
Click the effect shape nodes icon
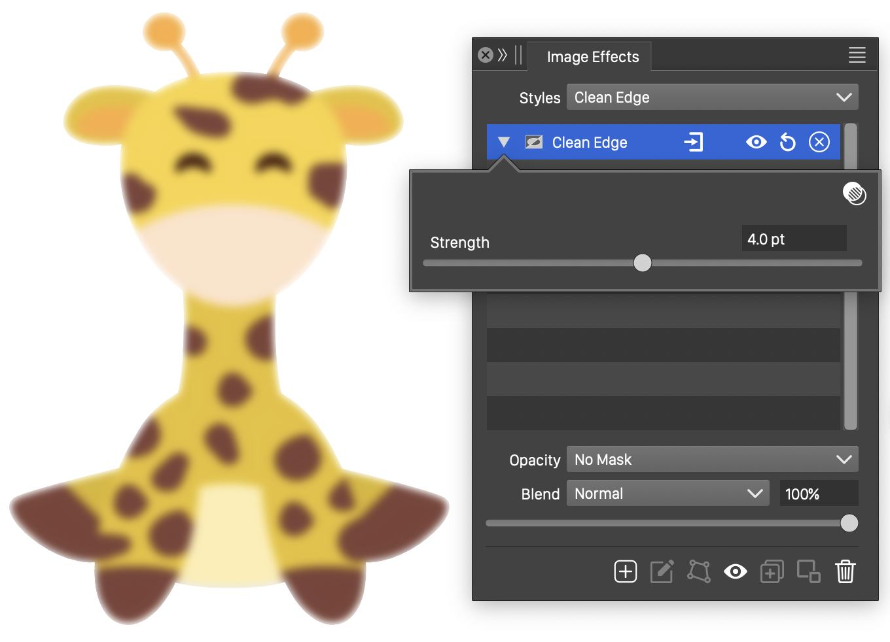pos(698,571)
